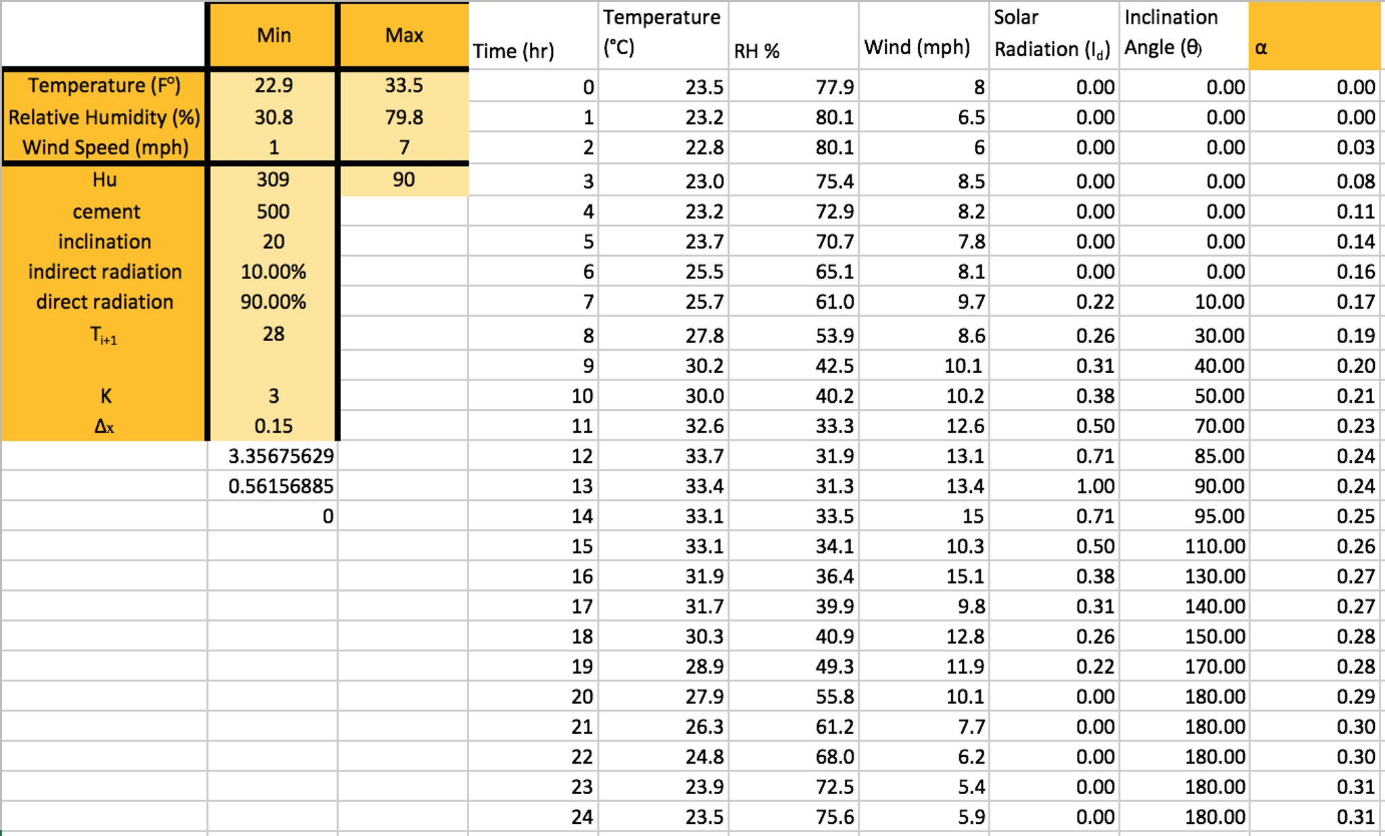Click the Hu value cell showing 309

click(x=273, y=179)
